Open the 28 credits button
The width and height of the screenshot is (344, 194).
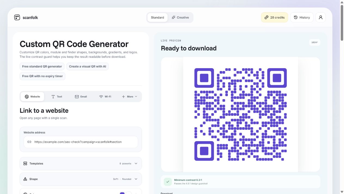[275, 17]
